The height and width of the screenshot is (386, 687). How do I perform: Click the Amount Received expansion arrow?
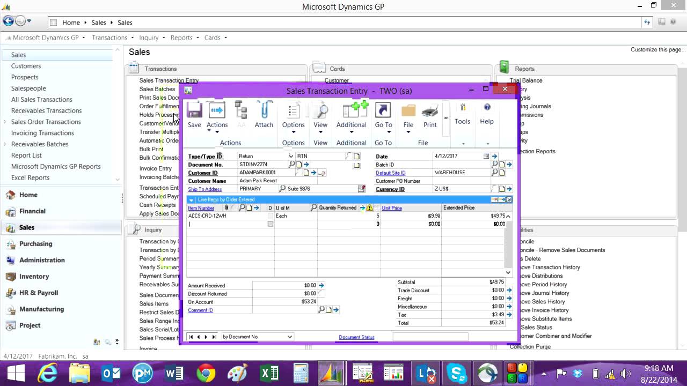[321, 286]
